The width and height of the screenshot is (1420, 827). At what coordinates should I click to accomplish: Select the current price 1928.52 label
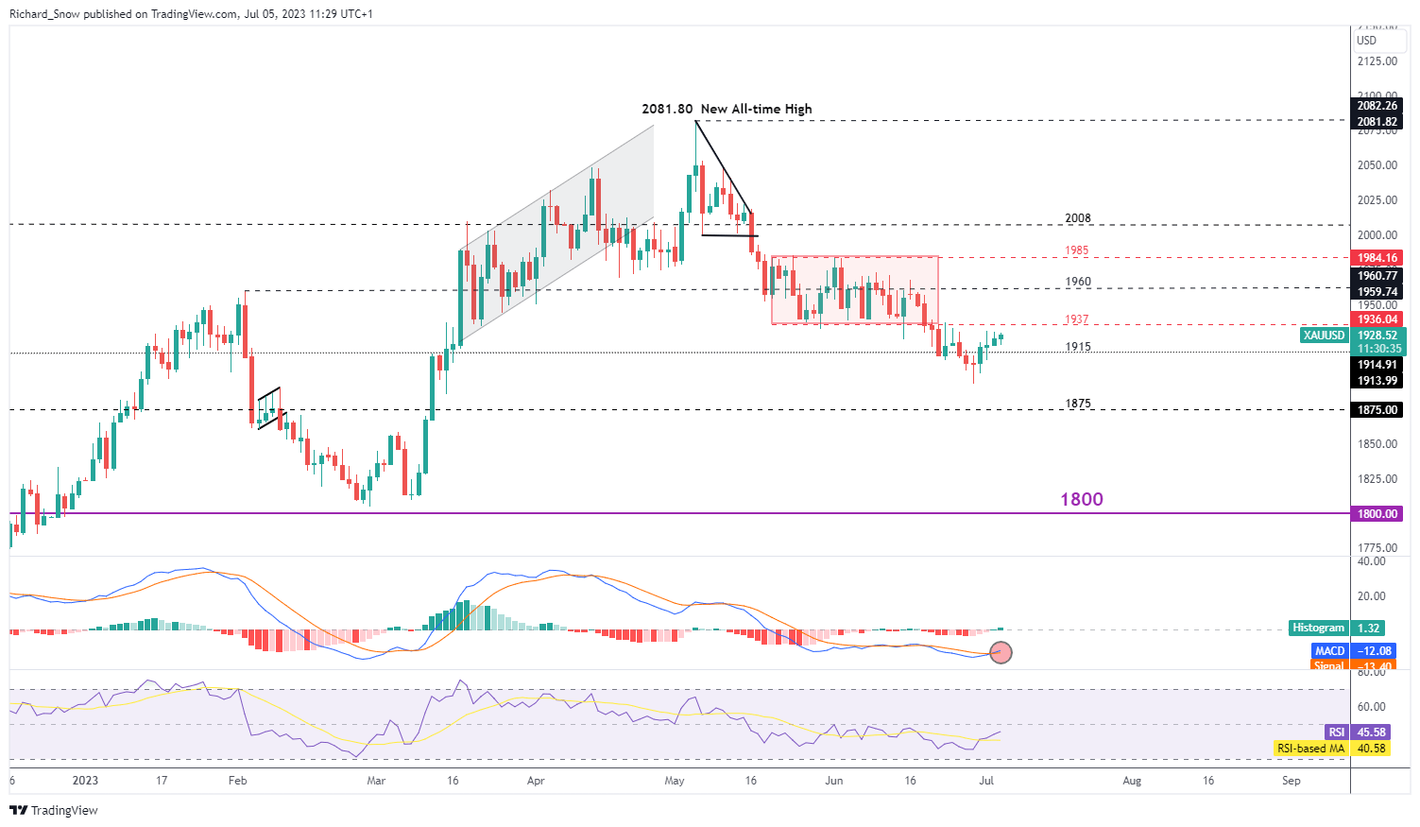pyautogui.click(x=1377, y=336)
